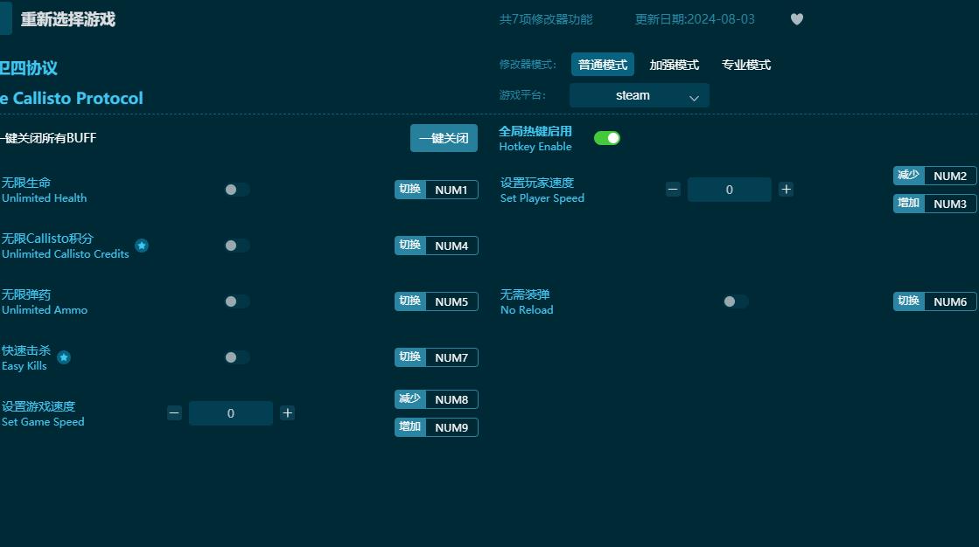Click the minus icon beside Set Game Speed

click(174, 412)
